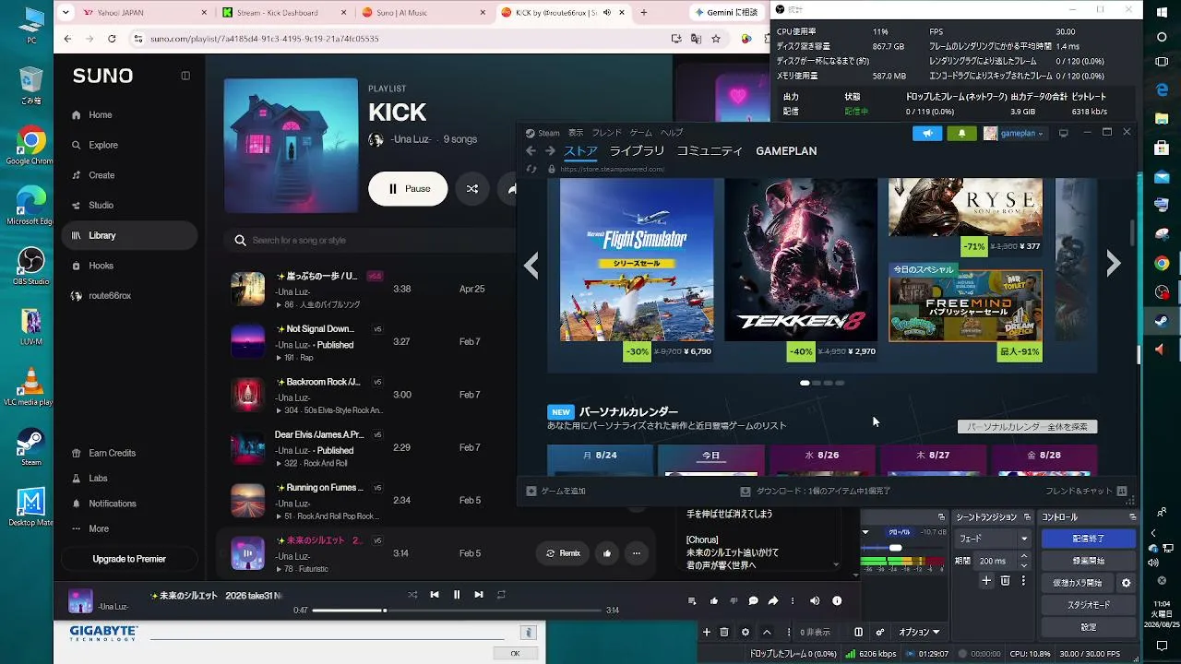The height and width of the screenshot is (664, 1181).
Task: Skip to next track in Suno player
Action: click(479, 595)
